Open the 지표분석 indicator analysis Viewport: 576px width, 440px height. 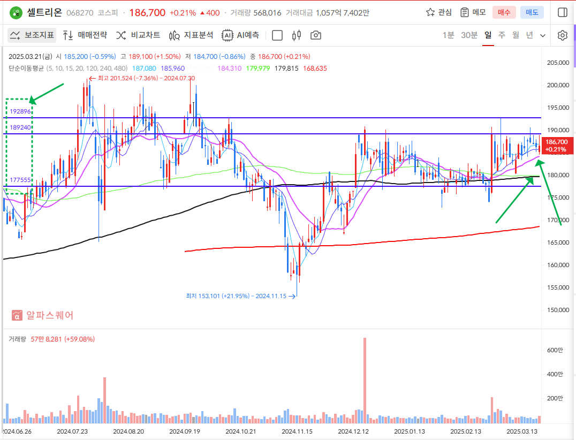click(191, 35)
